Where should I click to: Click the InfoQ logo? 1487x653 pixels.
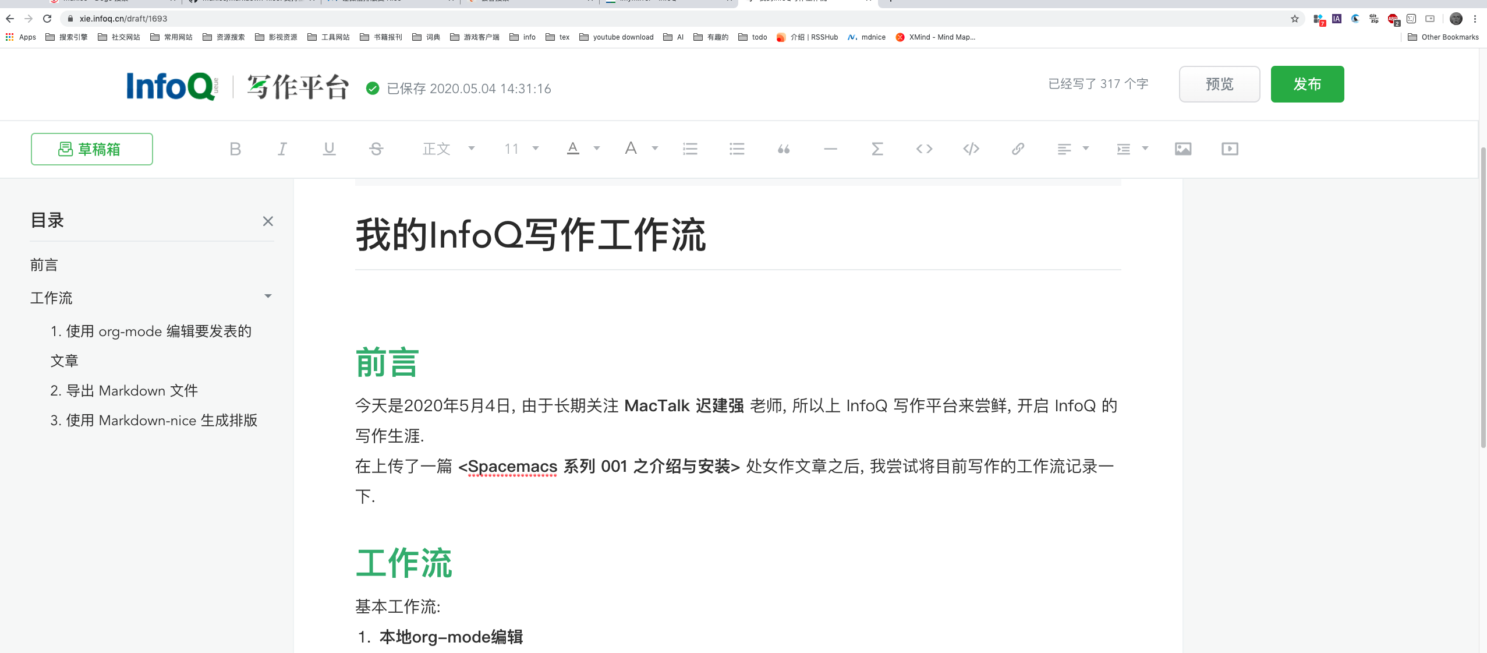172,86
